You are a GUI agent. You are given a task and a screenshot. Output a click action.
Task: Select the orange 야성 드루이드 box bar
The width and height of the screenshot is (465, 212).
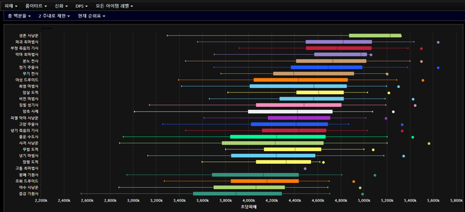pyautogui.click(x=301, y=80)
